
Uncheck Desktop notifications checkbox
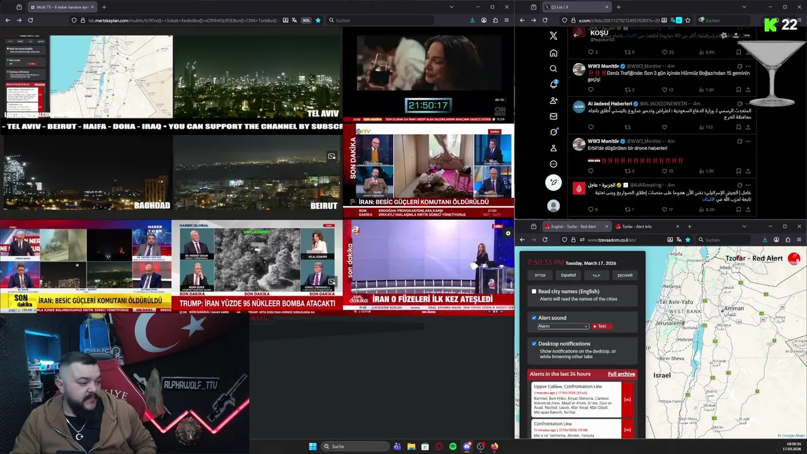[534, 344]
